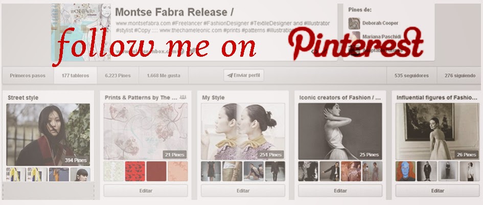The image size is (483, 205).
Task: Switch to the 177 tableros tab
Action: coord(76,76)
